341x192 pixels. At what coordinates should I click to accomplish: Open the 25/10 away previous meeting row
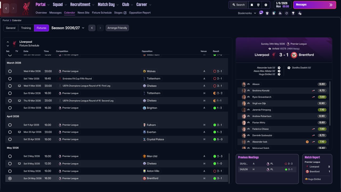(x=267, y=164)
